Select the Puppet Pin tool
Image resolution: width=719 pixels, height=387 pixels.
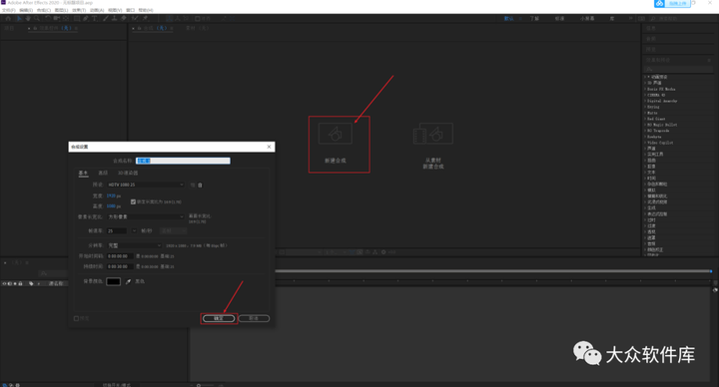(x=145, y=18)
